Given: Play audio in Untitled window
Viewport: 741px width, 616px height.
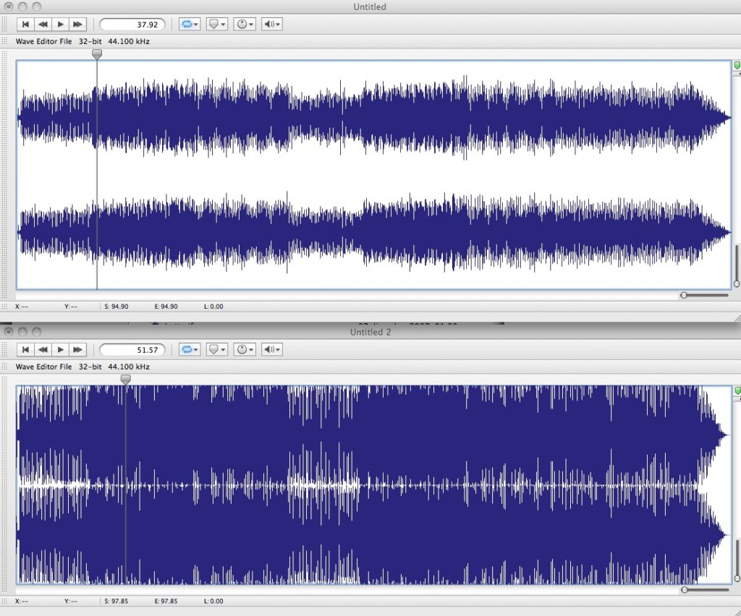Looking at the screenshot, I should pyautogui.click(x=61, y=24).
